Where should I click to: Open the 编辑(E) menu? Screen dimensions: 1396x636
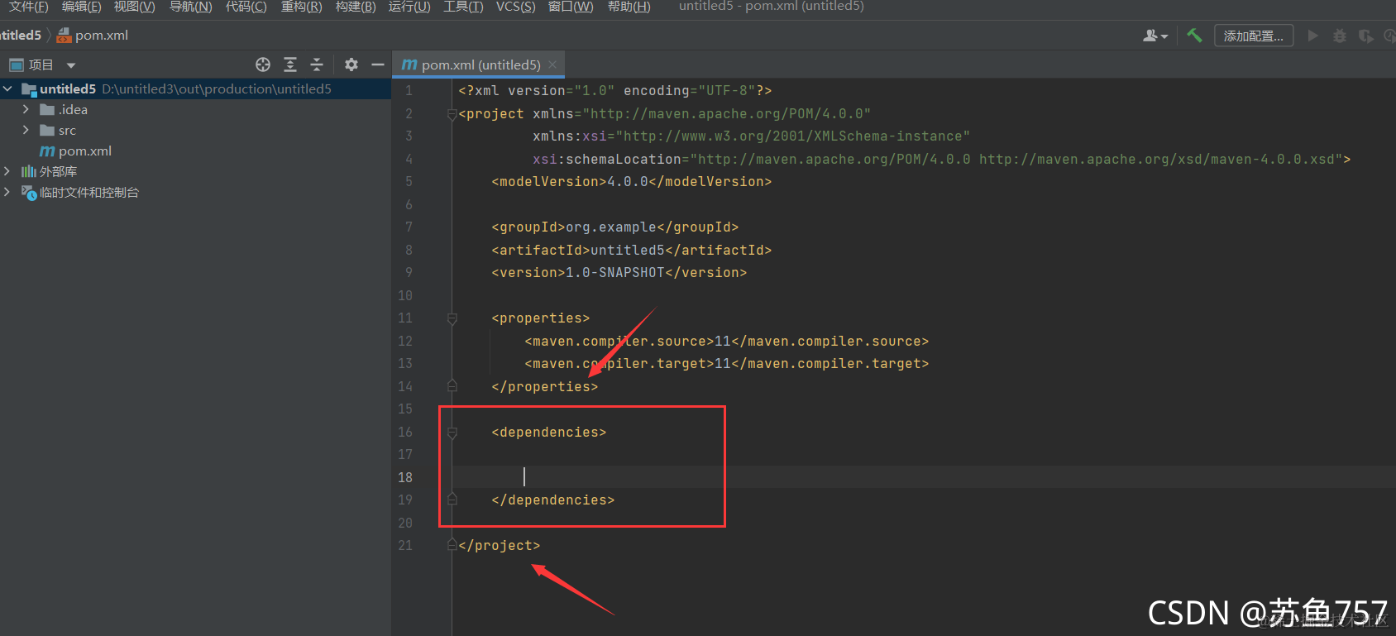click(x=81, y=7)
